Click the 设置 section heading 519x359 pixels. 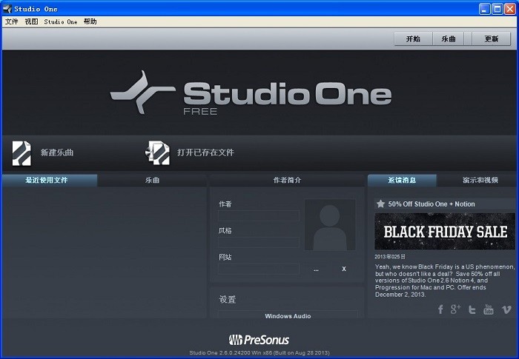(x=227, y=300)
